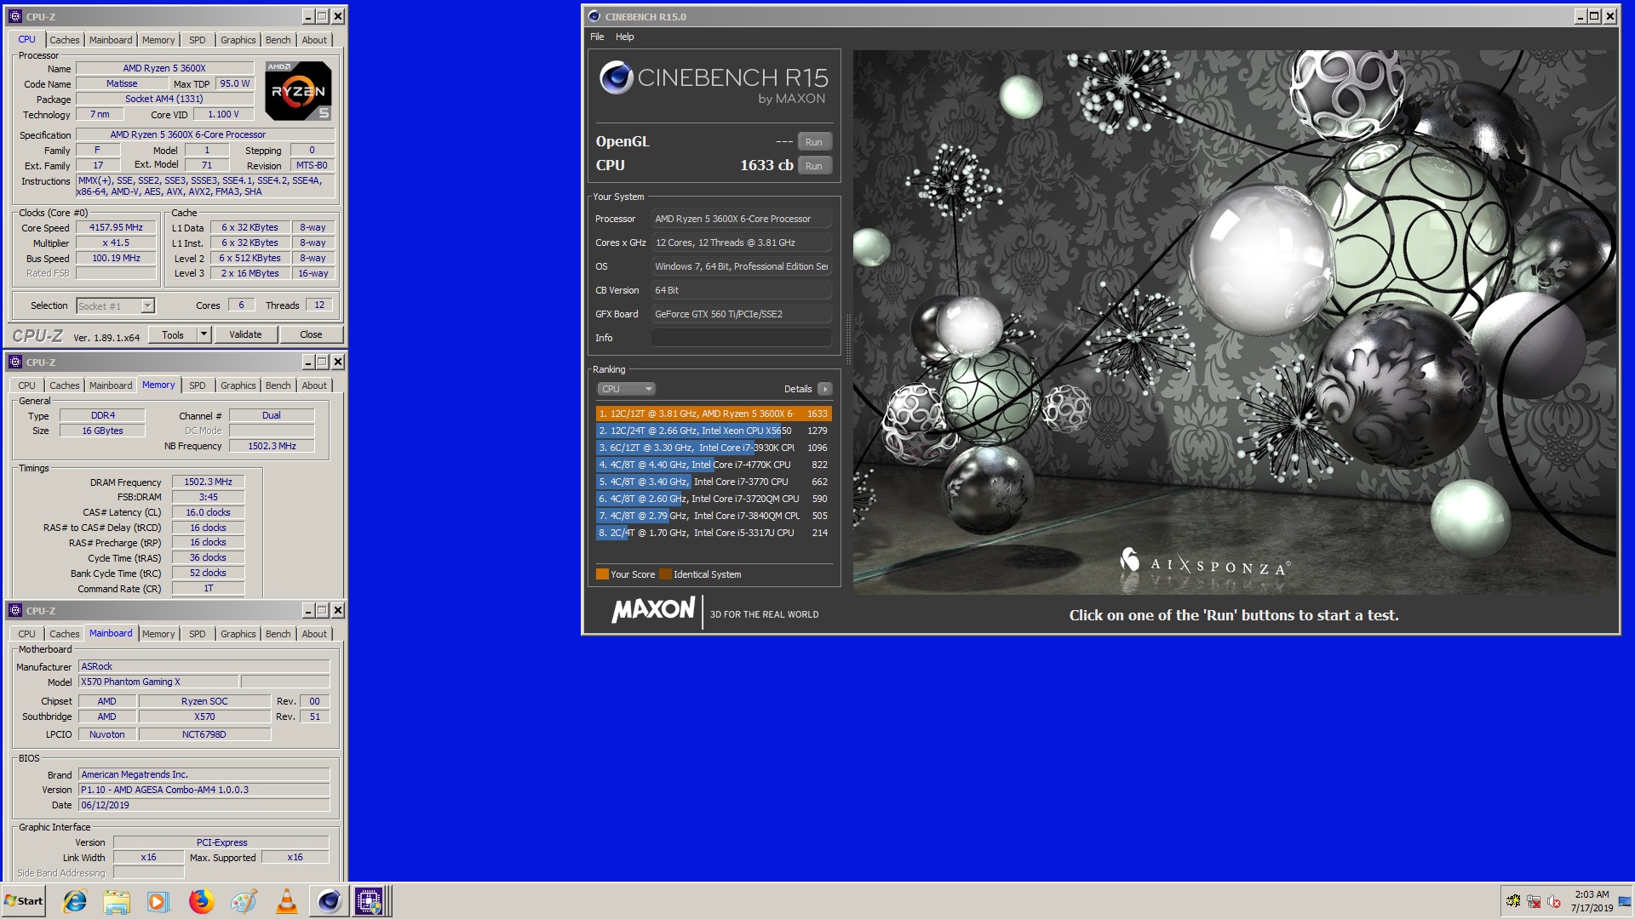Click the Info field in Cinebench
Image resolution: width=1635 pixels, height=919 pixels.
pyautogui.click(x=742, y=338)
